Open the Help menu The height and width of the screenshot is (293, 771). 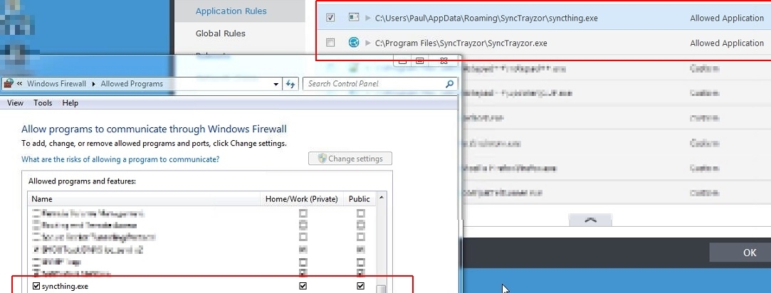(x=70, y=103)
